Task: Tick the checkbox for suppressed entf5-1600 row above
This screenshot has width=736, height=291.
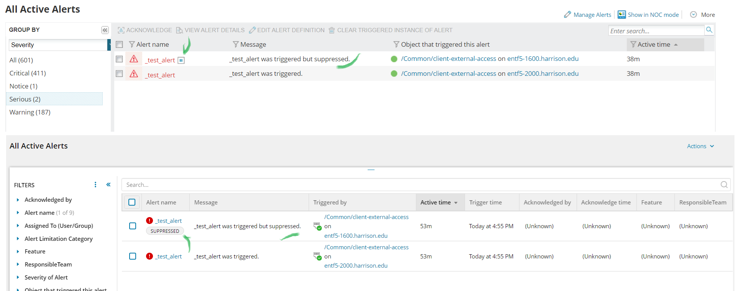Action: coord(119,59)
